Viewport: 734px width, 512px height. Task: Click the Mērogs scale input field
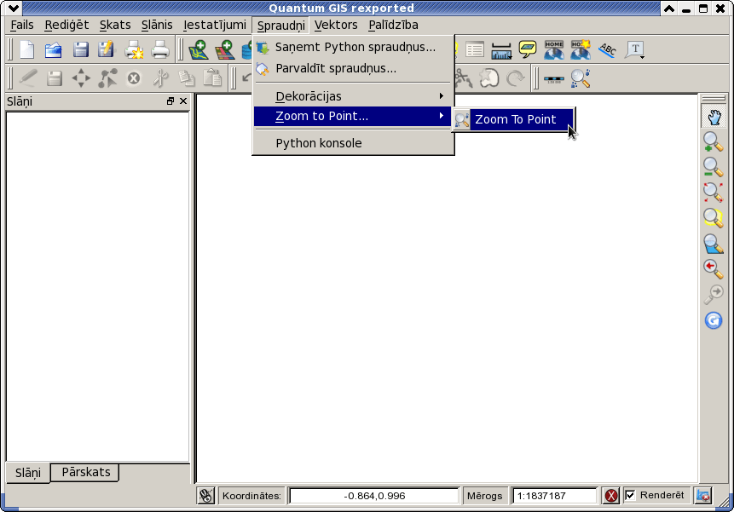click(555, 496)
